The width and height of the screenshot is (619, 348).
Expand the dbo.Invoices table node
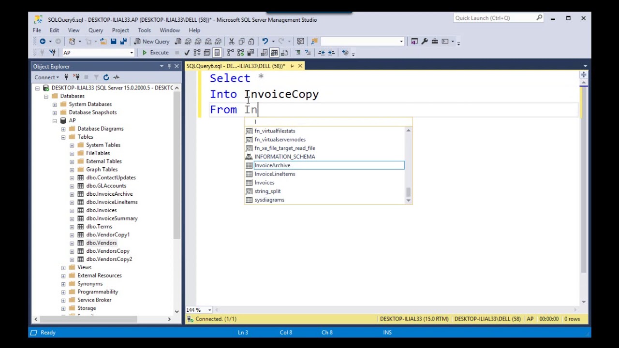pos(72,210)
